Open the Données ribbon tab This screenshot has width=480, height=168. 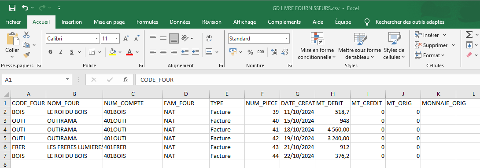click(180, 22)
